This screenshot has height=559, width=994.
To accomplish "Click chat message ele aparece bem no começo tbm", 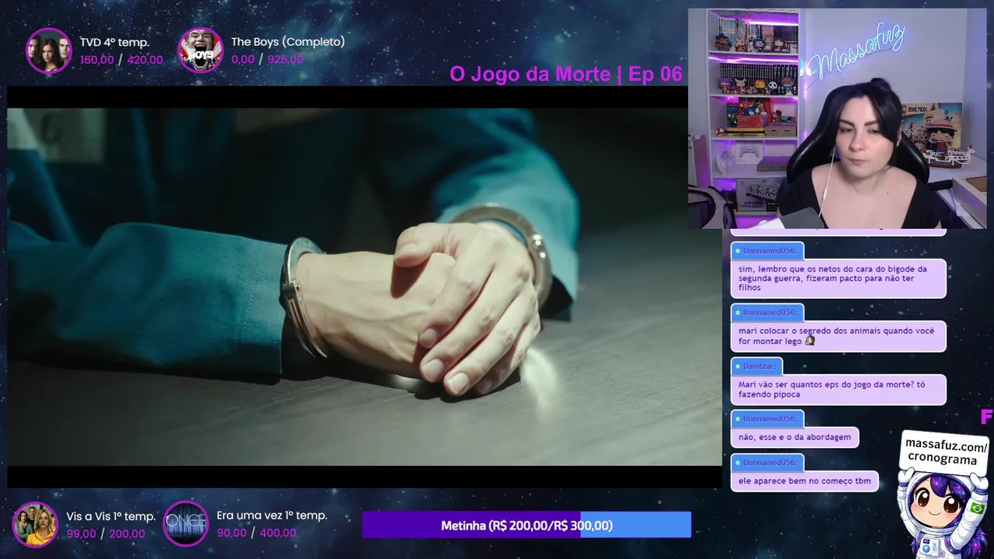I will point(805,481).
